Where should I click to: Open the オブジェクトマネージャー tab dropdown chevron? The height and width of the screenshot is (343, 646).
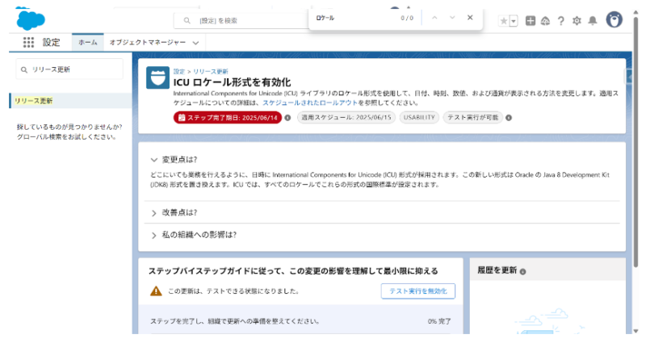(x=195, y=43)
